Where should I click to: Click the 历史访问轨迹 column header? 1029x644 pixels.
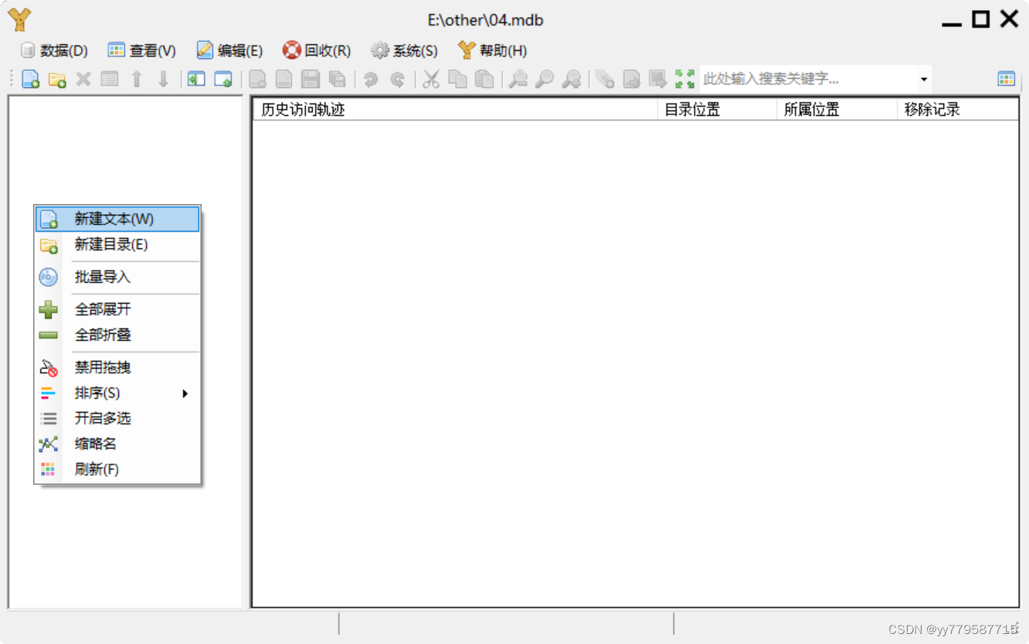pos(456,110)
